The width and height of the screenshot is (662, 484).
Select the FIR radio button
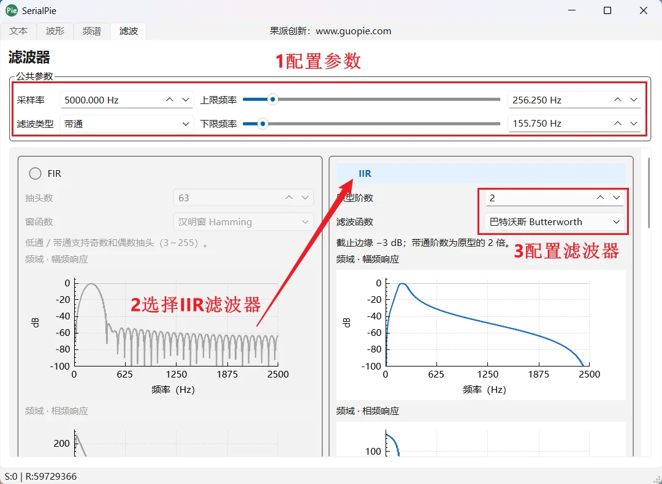35,173
